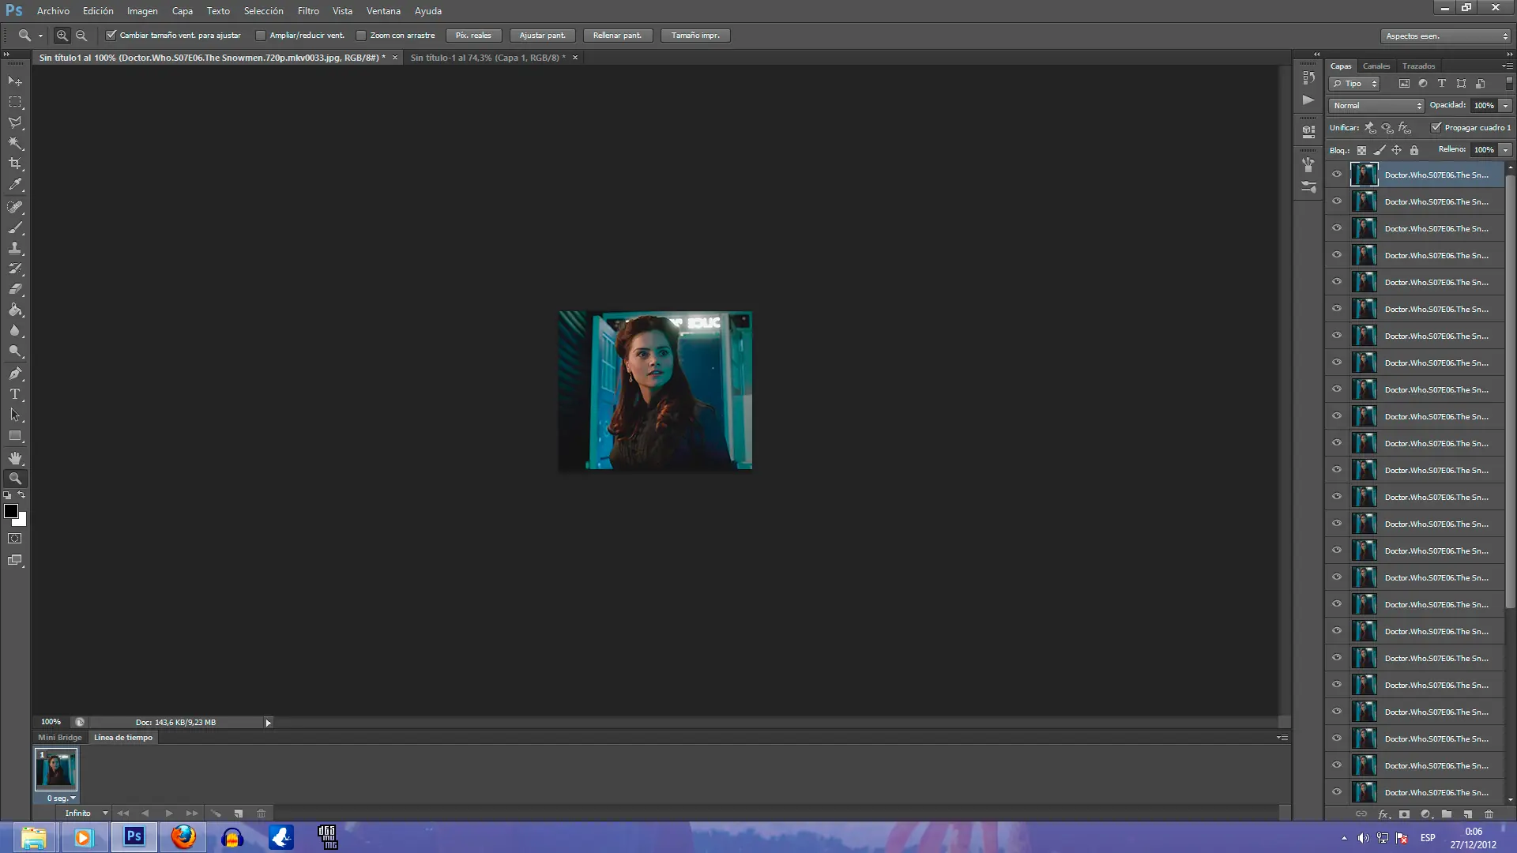The image size is (1517, 853).
Task: Click the foreground color swatch
Action: [x=11, y=511]
